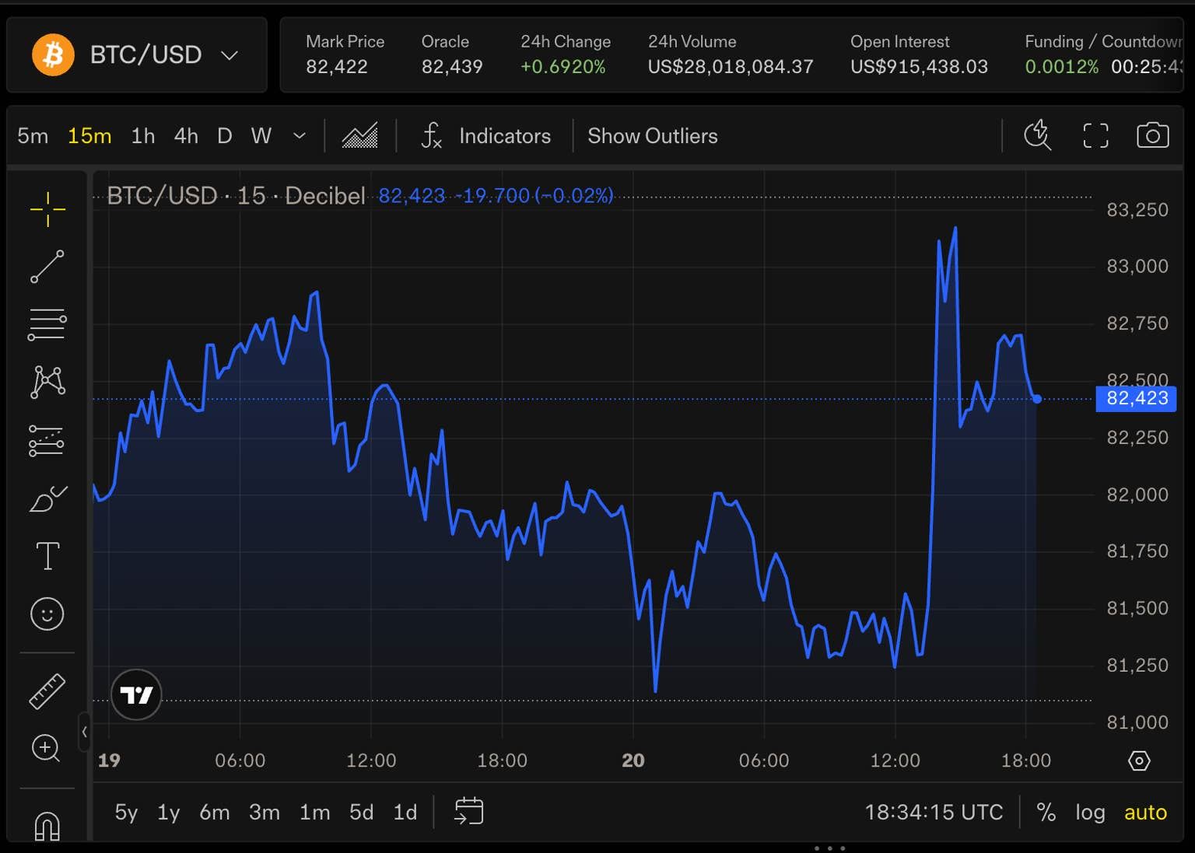Click the quick search lightning icon

1037,135
